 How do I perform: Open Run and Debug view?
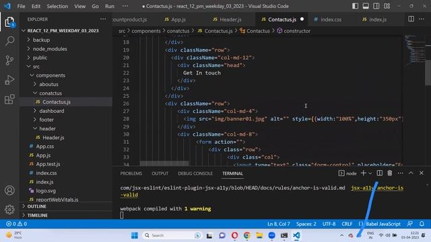tap(9, 80)
